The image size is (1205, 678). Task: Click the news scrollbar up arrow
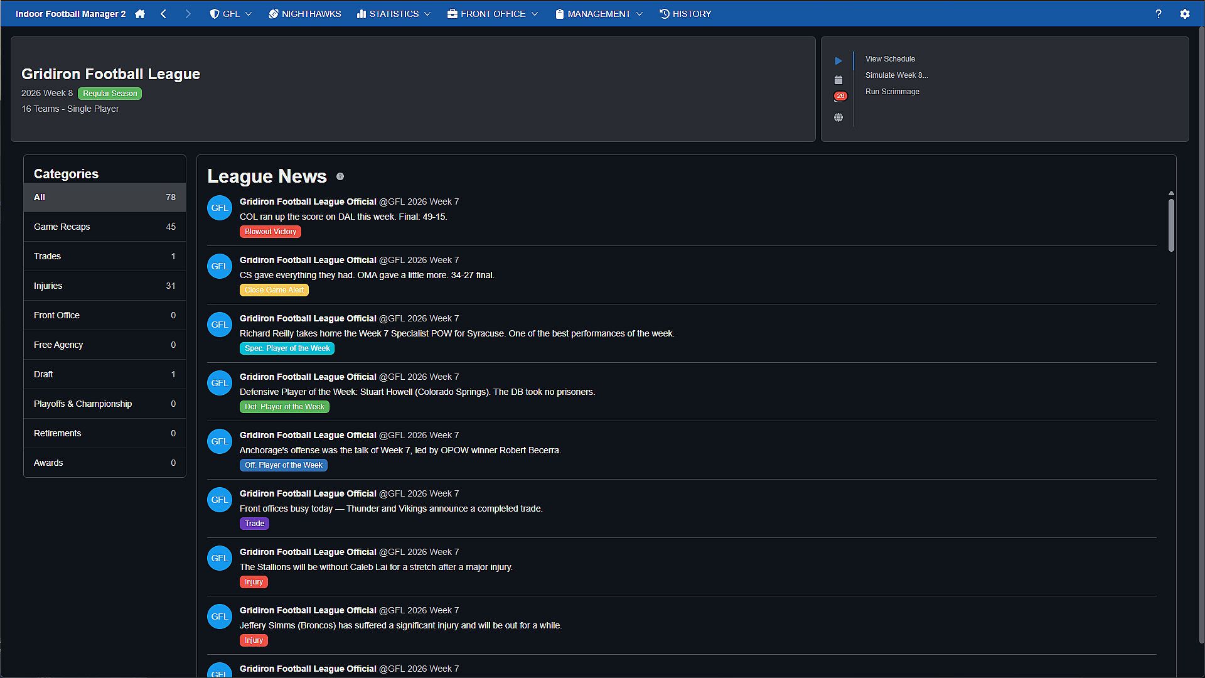pyautogui.click(x=1171, y=193)
